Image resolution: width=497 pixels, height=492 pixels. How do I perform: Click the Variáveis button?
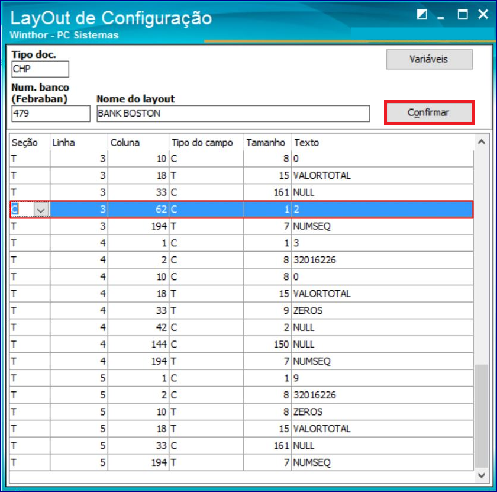[x=429, y=59]
